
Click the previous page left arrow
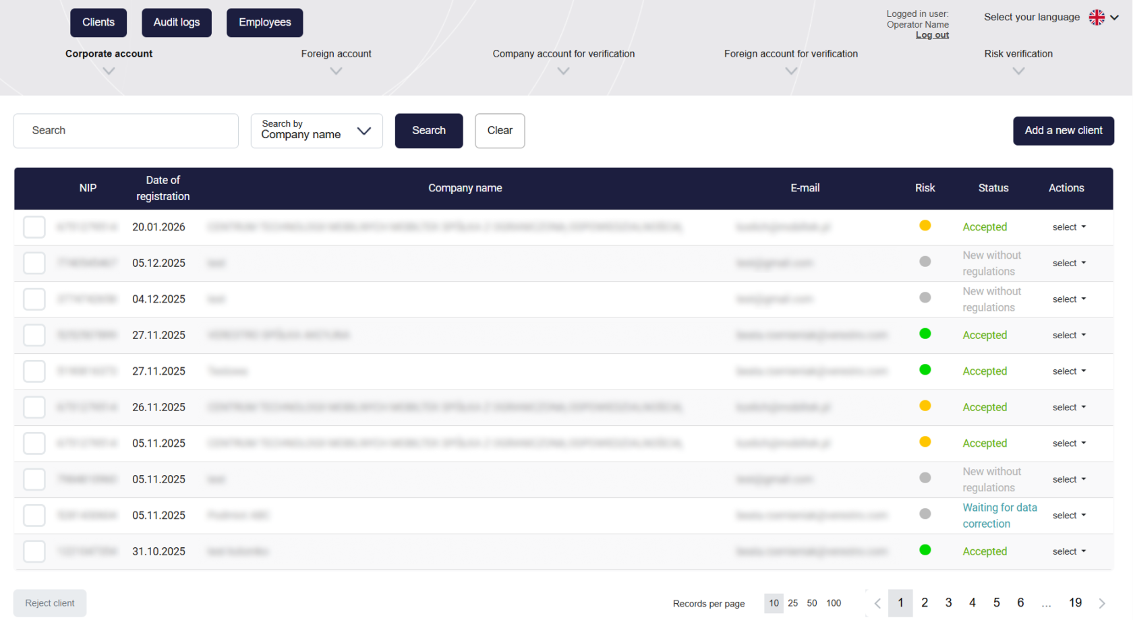(x=877, y=603)
